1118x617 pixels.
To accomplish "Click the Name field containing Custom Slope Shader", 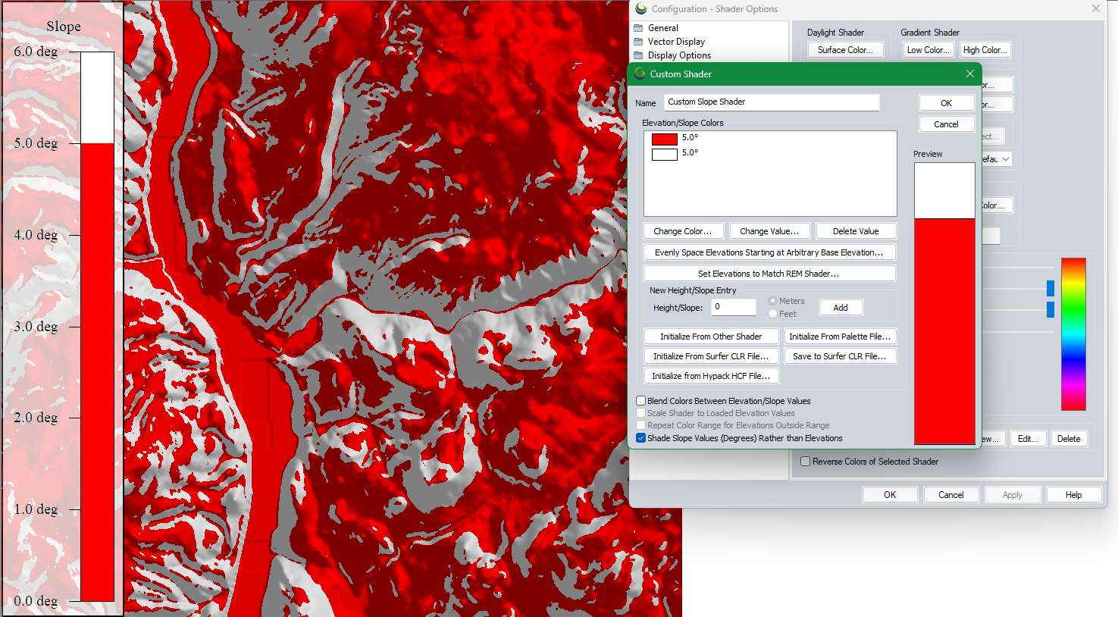I will (772, 102).
